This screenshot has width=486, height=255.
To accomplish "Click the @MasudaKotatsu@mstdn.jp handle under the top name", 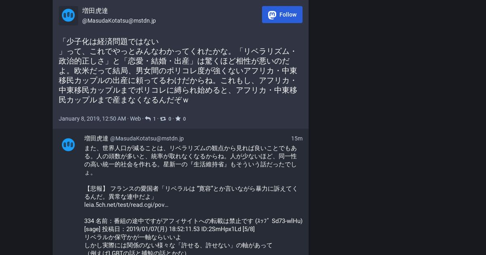I will [119, 21].
